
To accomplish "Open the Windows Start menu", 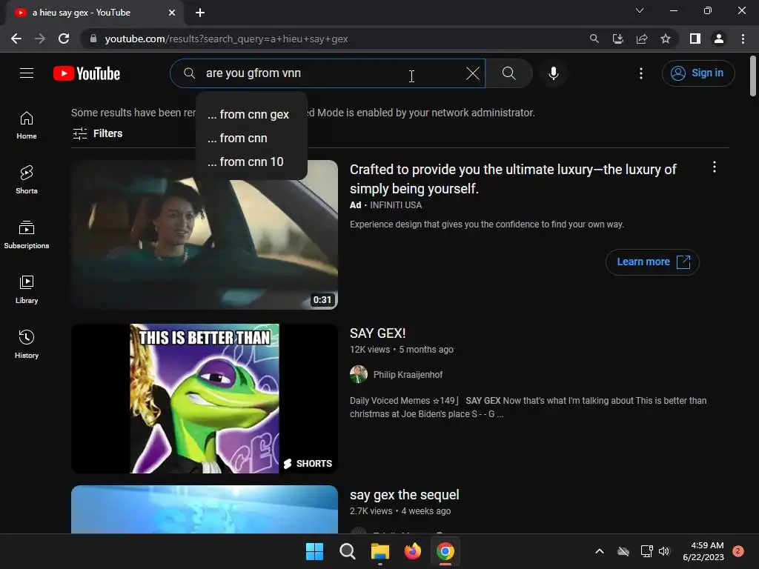I will 314,551.
